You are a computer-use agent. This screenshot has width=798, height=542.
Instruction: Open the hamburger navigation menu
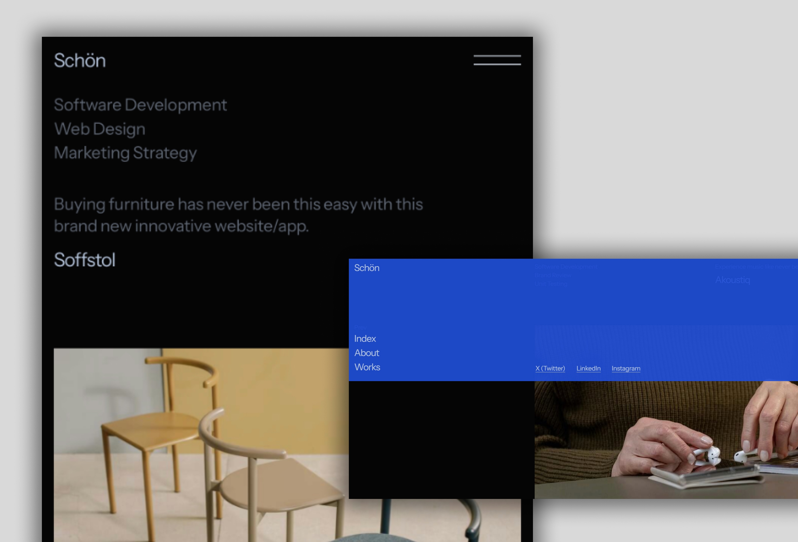pyautogui.click(x=497, y=60)
